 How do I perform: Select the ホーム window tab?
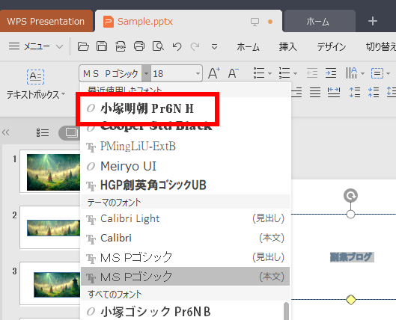pos(320,21)
